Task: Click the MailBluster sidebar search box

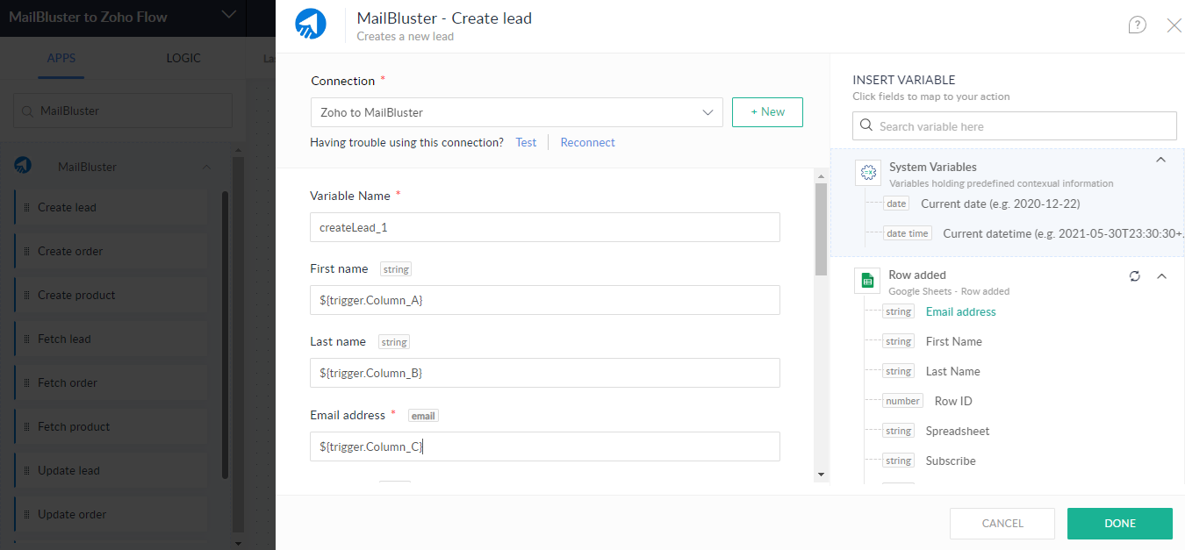Action: pyautogui.click(x=123, y=111)
